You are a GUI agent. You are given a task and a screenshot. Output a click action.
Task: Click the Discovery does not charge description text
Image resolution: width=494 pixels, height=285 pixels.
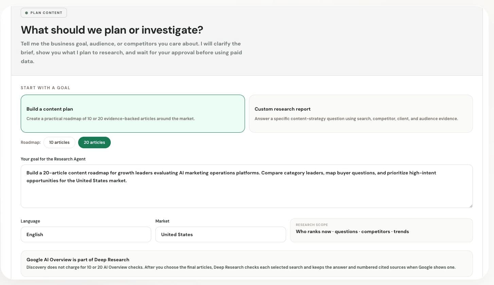[x=241, y=267]
